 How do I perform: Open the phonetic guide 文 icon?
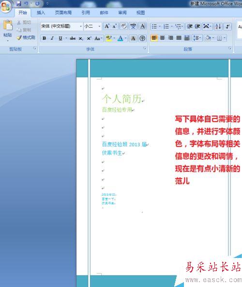click(133, 26)
